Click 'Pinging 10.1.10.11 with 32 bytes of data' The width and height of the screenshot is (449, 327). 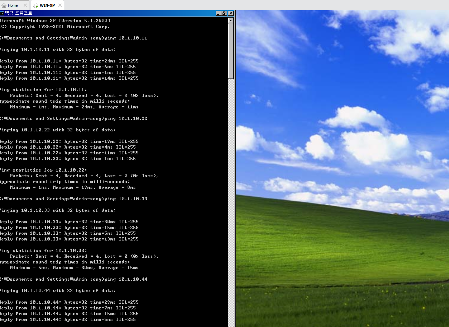click(x=58, y=50)
